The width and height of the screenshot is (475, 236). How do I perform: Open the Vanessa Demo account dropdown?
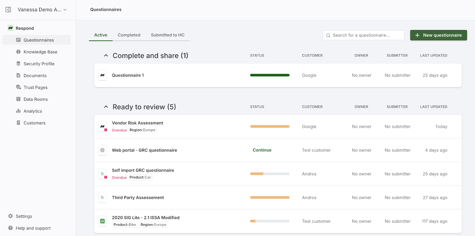[x=42, y=10]
